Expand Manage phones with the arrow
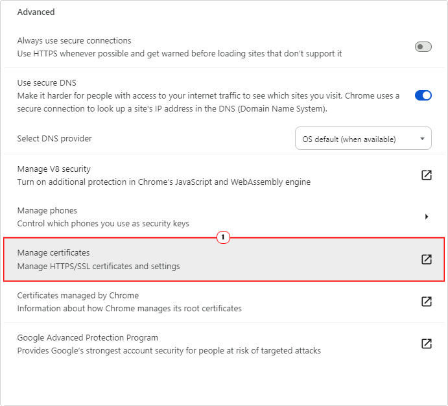Viewport: 448px width, 406px height. pos(427,217)
